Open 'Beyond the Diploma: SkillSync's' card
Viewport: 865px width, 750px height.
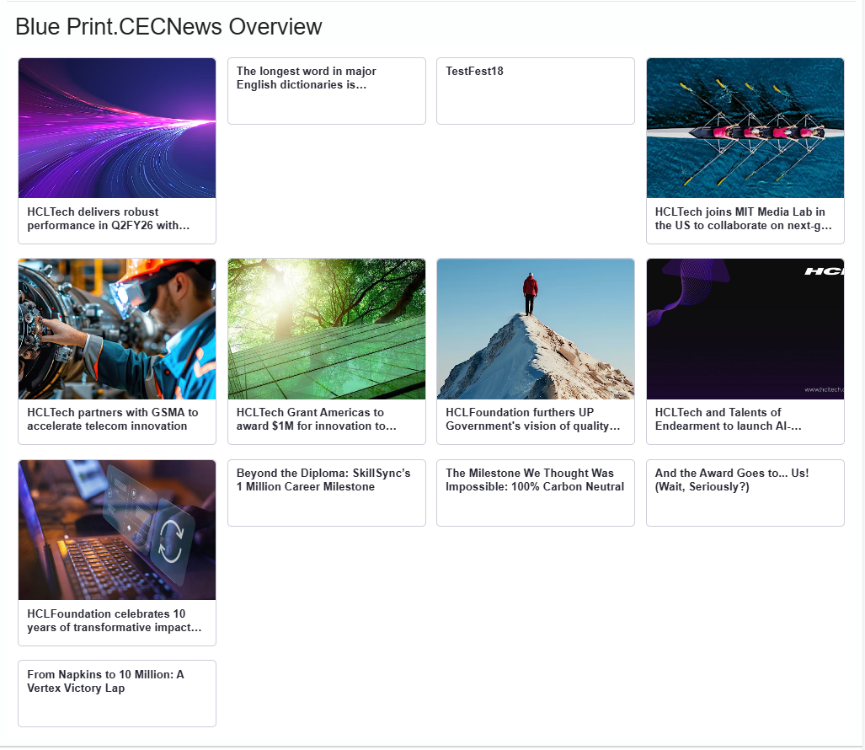(x=327, y=493)
